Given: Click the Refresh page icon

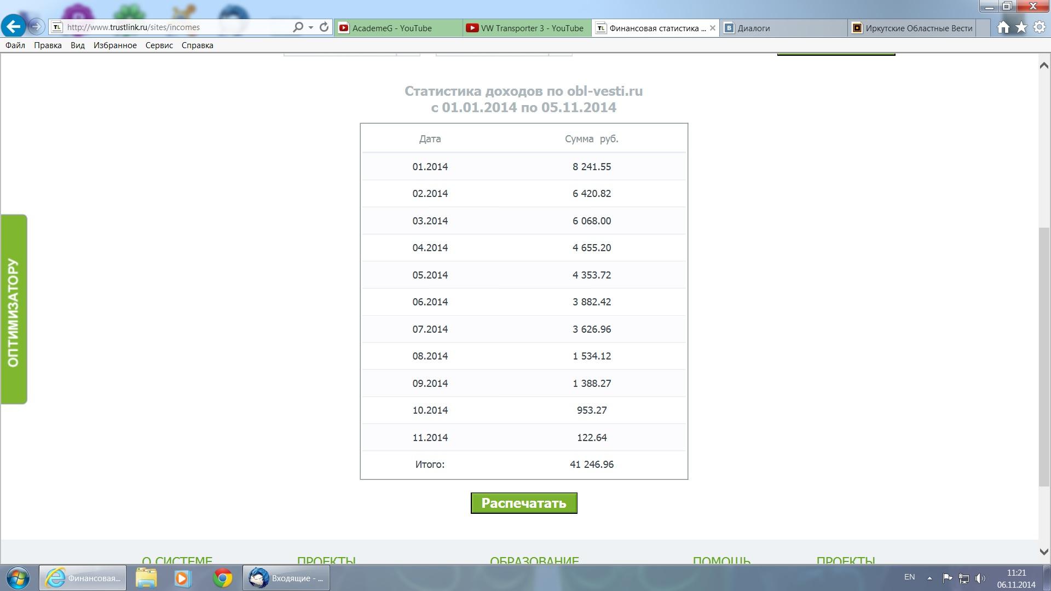Looking at the screenshot, I should pos(324,27).
